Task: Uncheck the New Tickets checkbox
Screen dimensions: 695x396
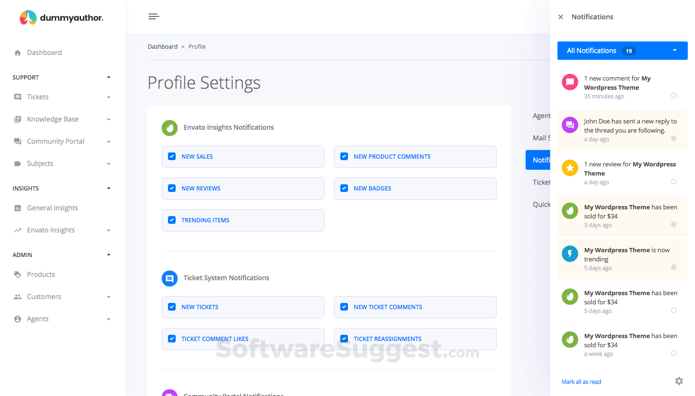Action: click(x=172, y=307)
